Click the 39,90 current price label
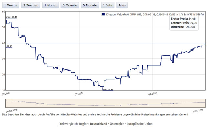This screenshot has width=207, height=127. (x=9, y=46)
